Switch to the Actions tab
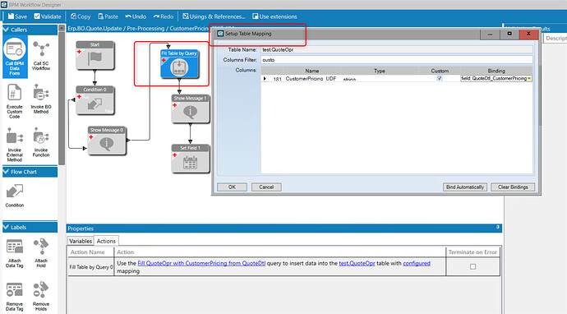567x314 pixels. pyautogui.click(x=106, y=241)
